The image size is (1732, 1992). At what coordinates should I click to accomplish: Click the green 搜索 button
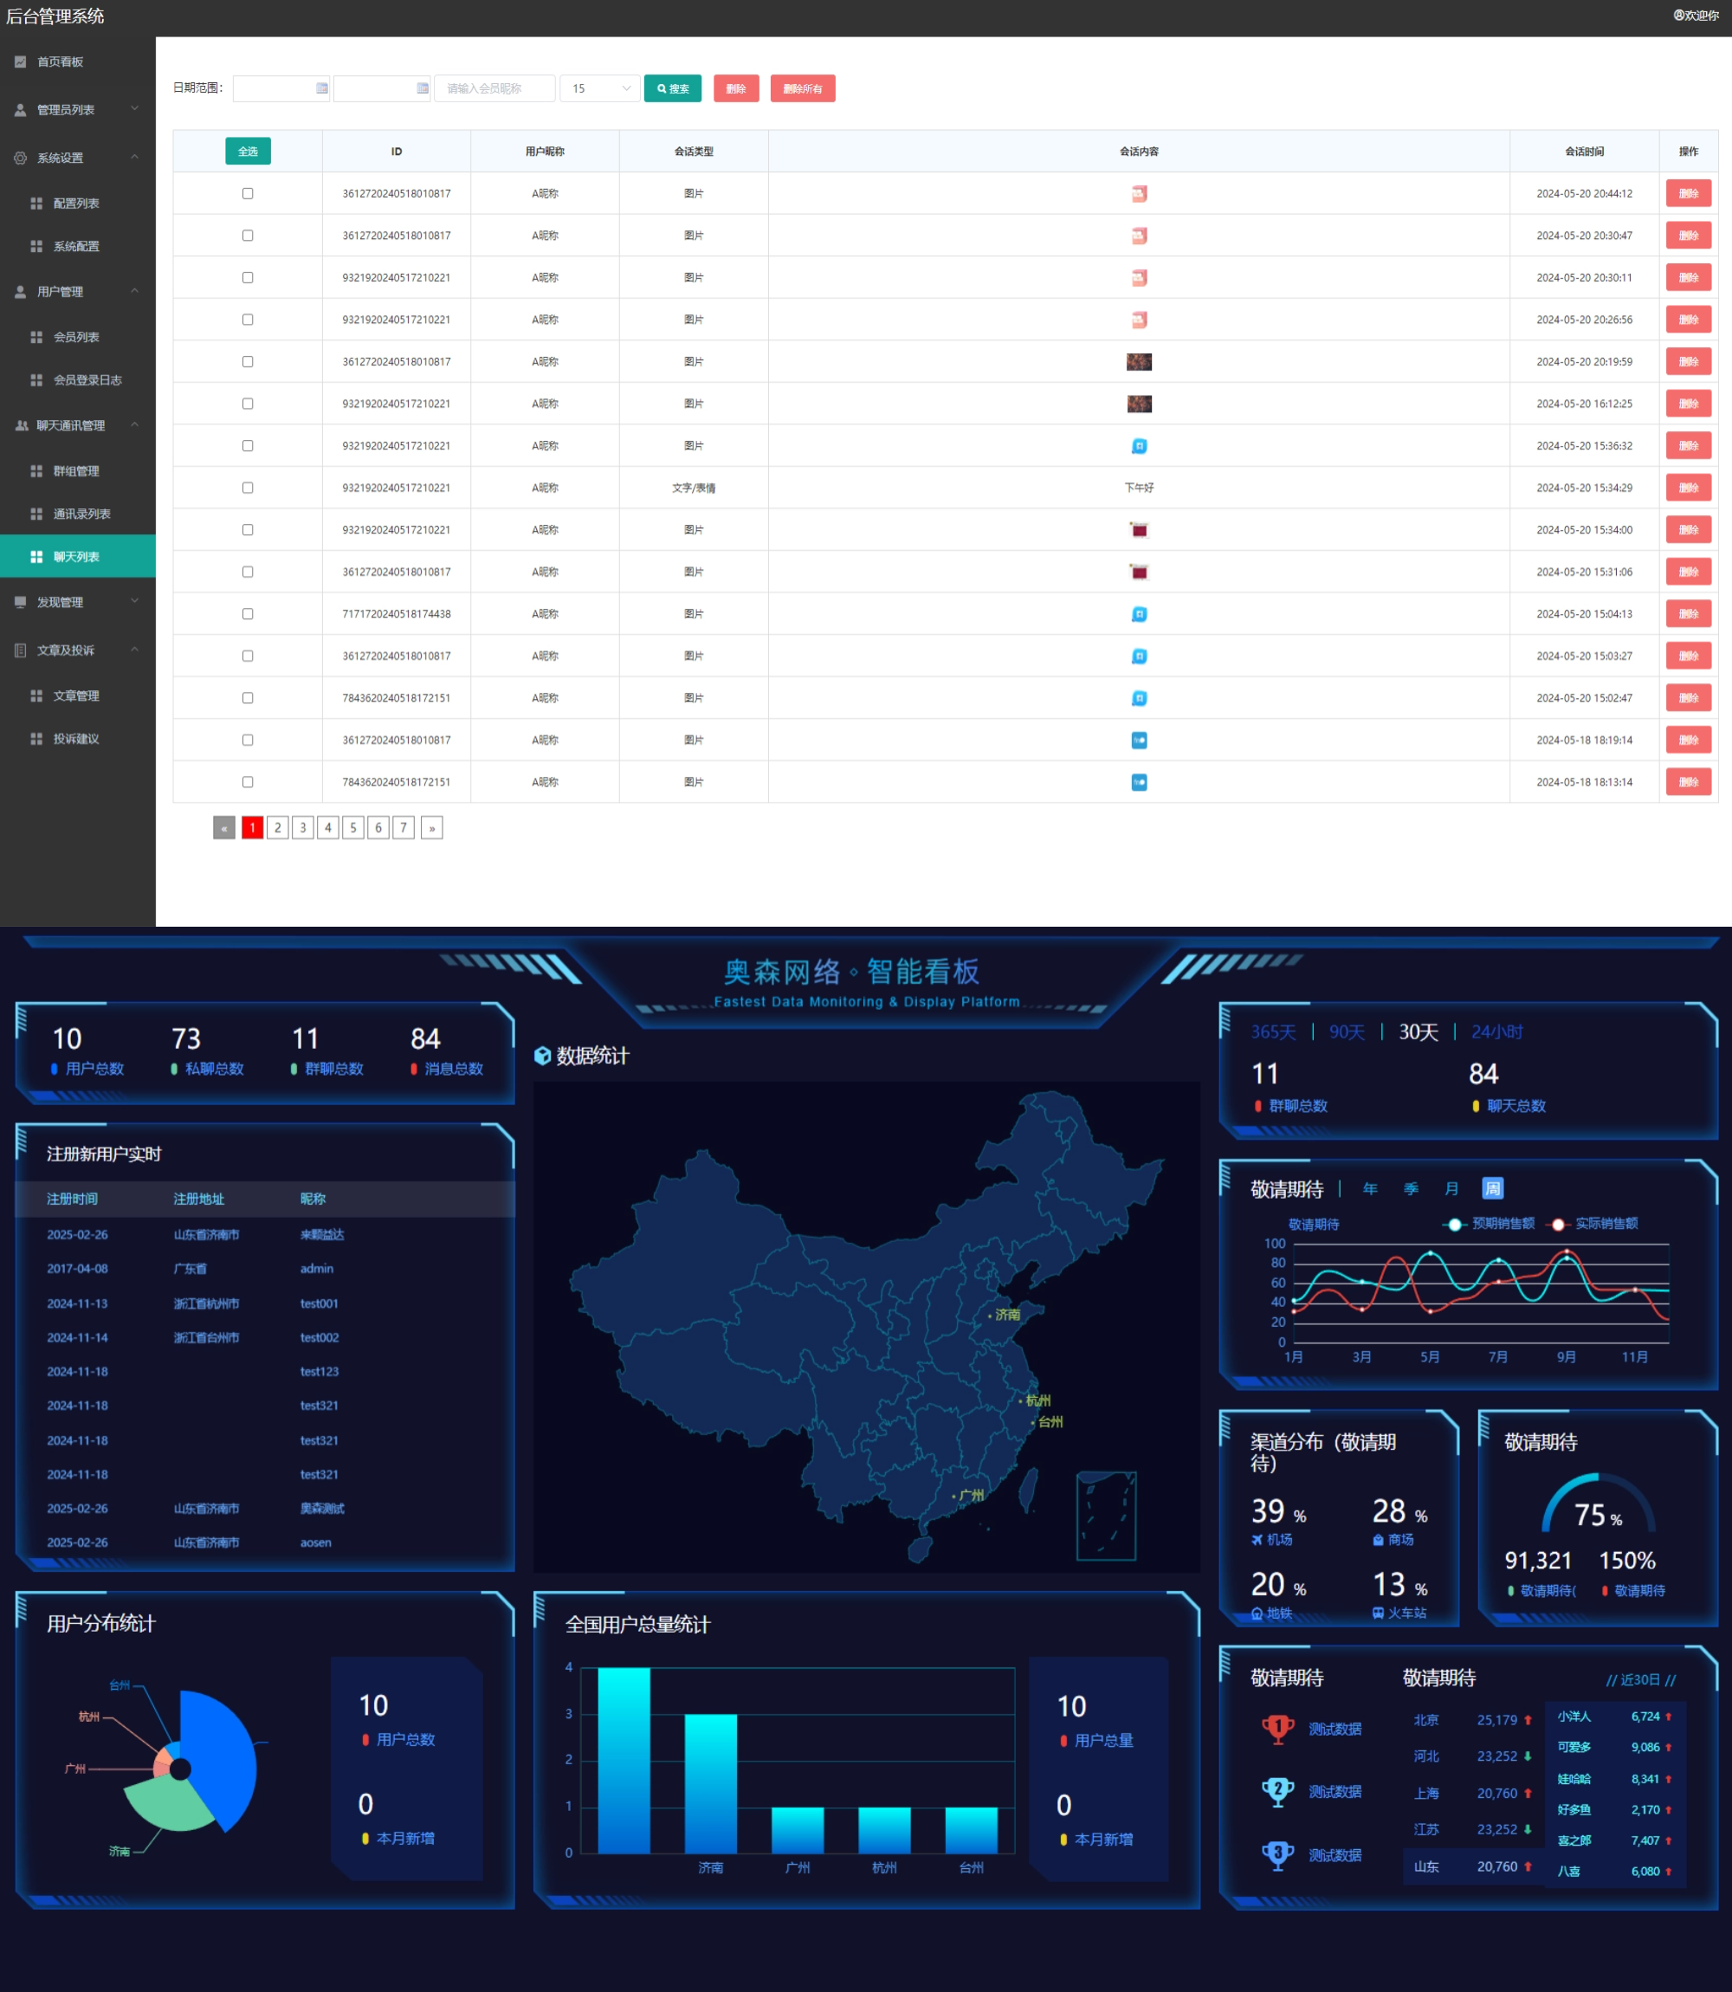click(673, 88)
